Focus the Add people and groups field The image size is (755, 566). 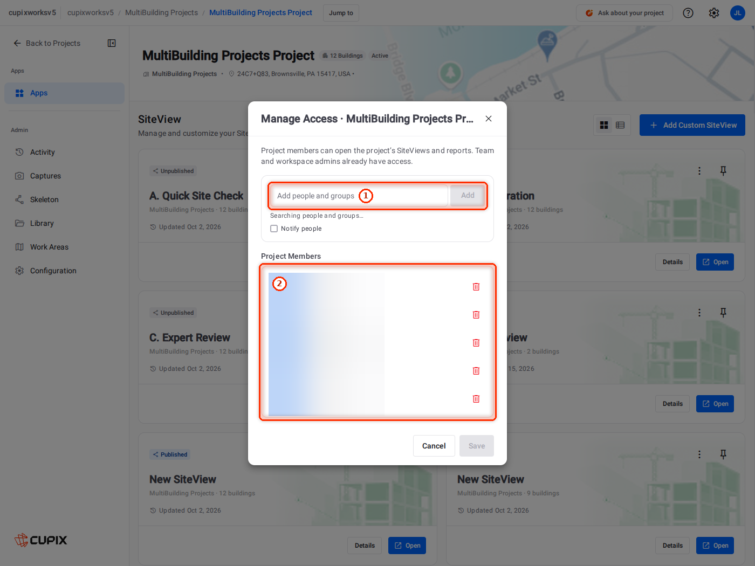point(359,196)
